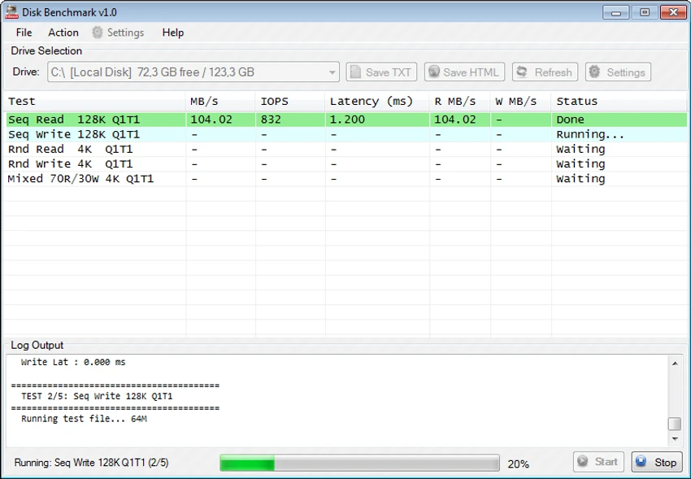Click the refresh arrows icon
The width and height of the screenshot is (691, 479).
click(x=522, y=72)
